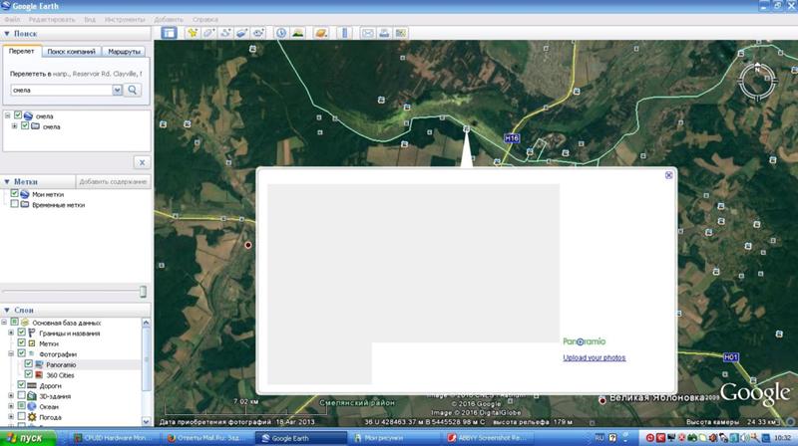Expand the смела folder node
This screenshot has height=446, width=798.
pos(14,126)
